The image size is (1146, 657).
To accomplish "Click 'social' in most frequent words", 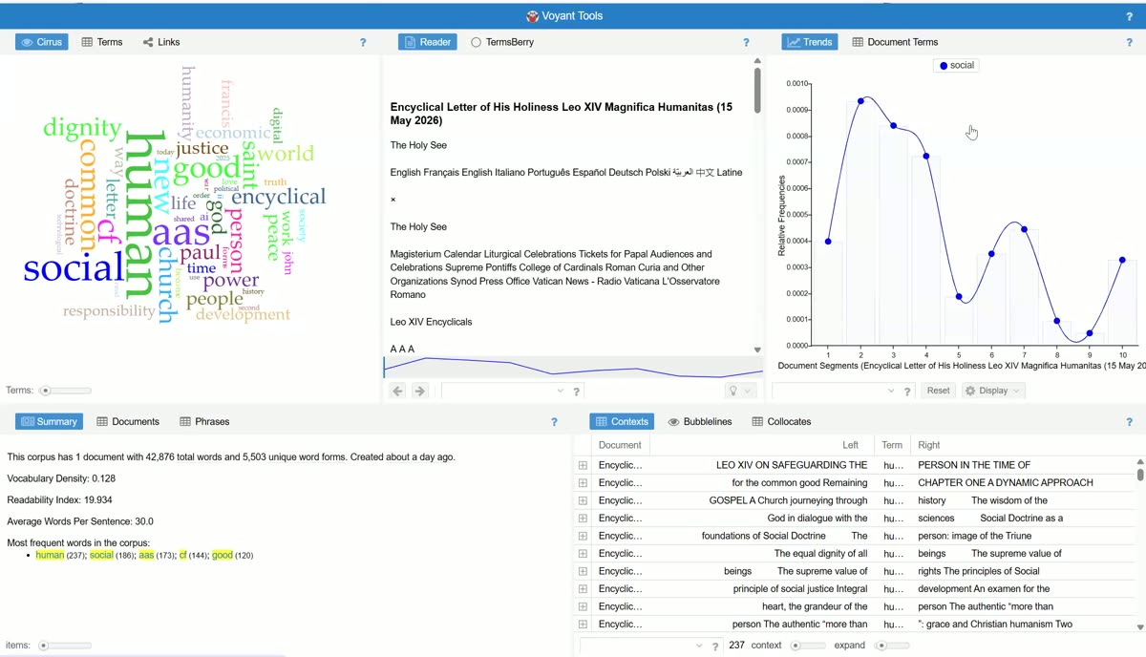I will coord(101,555).
